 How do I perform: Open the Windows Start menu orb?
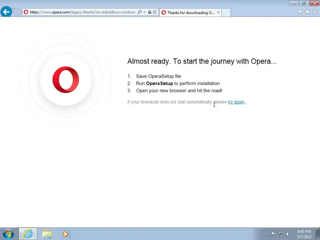pos(8,234)
